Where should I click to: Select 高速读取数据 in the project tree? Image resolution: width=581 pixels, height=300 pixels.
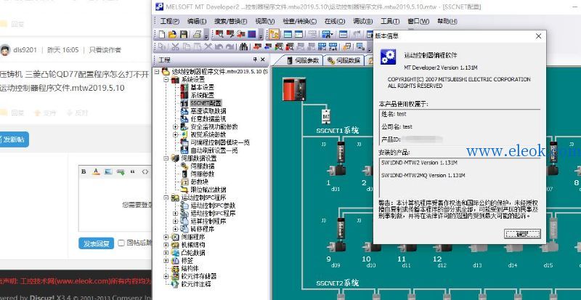208,111
